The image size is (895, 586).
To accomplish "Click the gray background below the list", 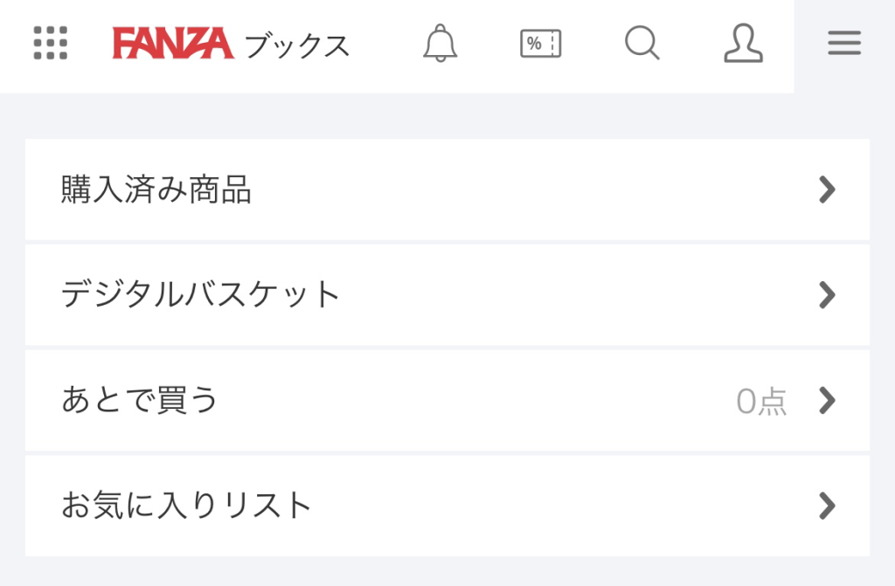I will 447,571.
